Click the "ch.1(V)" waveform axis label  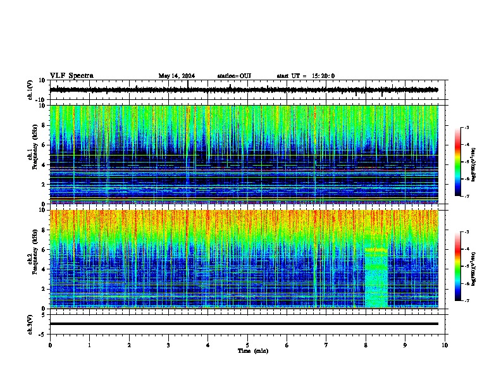click(30, 90)
